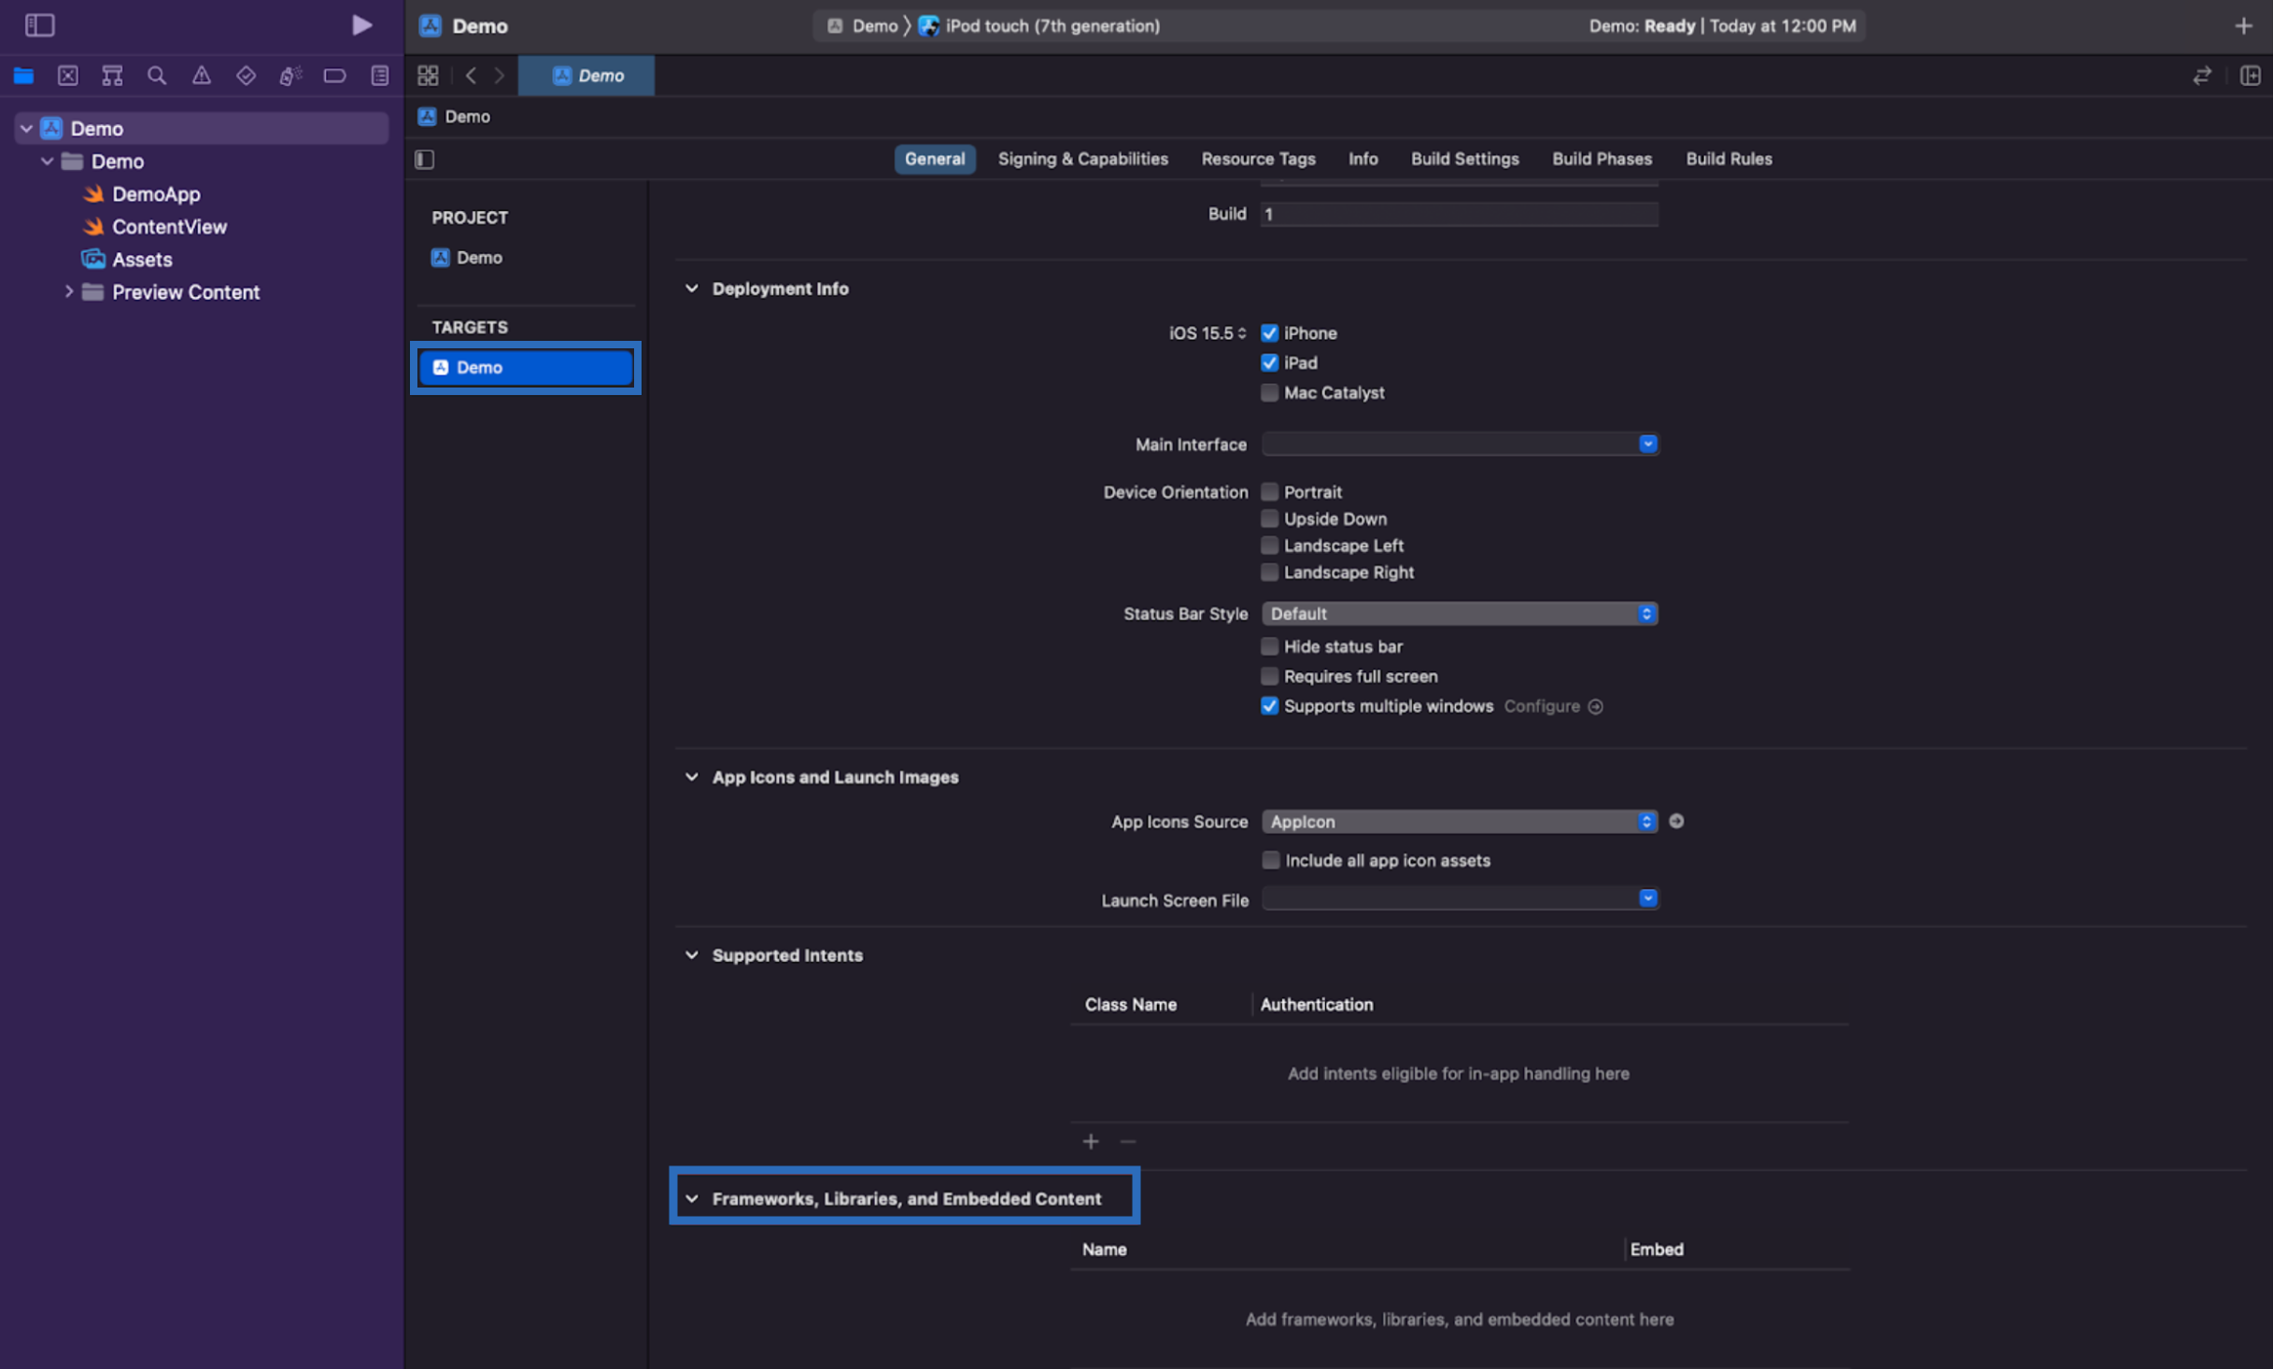The width and height of the screenshot is (2273, 1369).
Task: Uncheck Supports multiple windows
Action: [1269, 706]
